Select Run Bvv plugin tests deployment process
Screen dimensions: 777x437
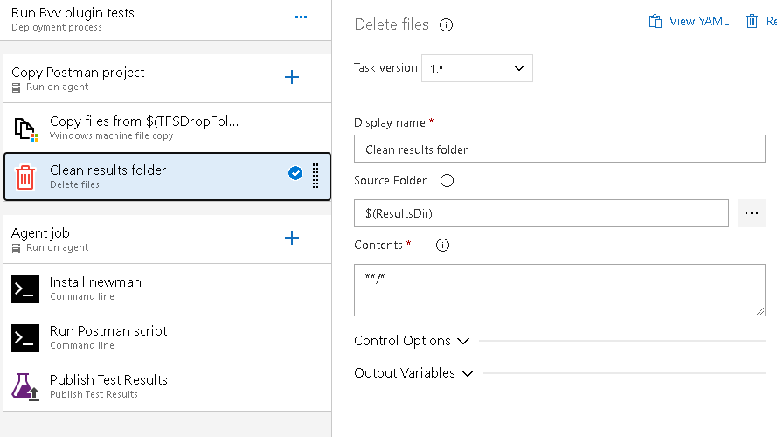[165, 20]
